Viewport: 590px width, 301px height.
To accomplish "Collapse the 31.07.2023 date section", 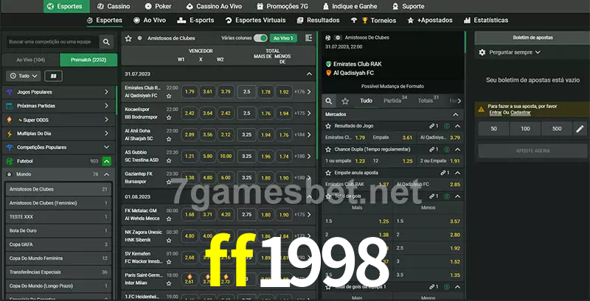I will point(309,74).
